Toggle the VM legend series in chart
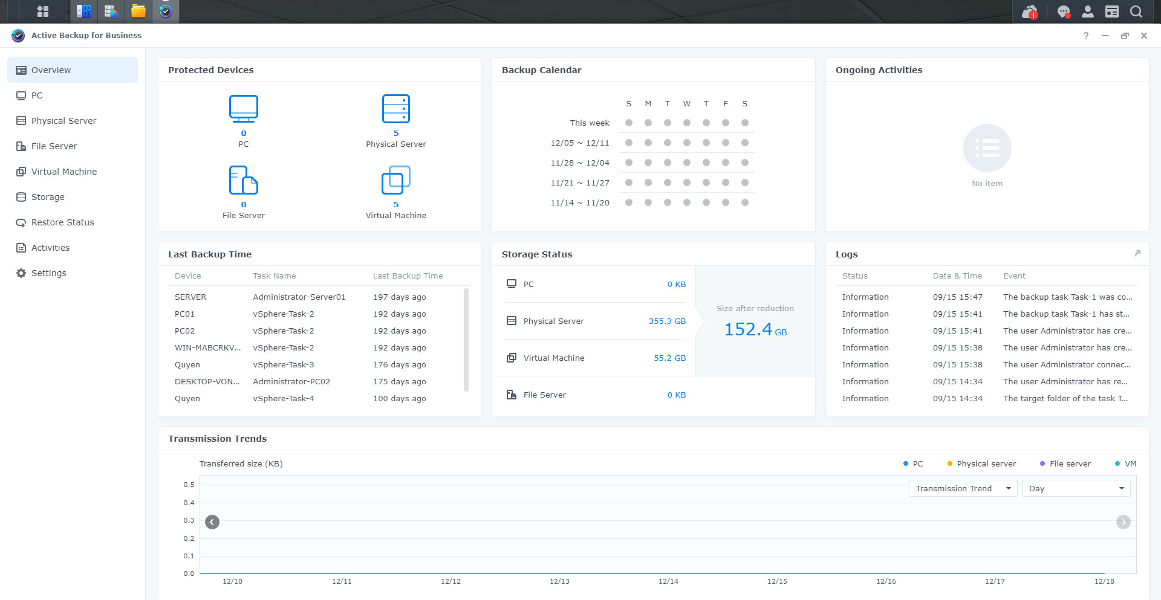Image resolution: width=1161 pixels, height=600 pixels. click(x=1125, y=464)
